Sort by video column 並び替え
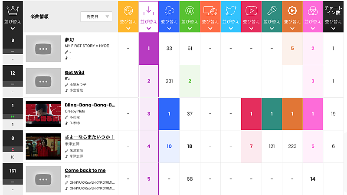This screenshot has width=347, height=195. (251, 22)
